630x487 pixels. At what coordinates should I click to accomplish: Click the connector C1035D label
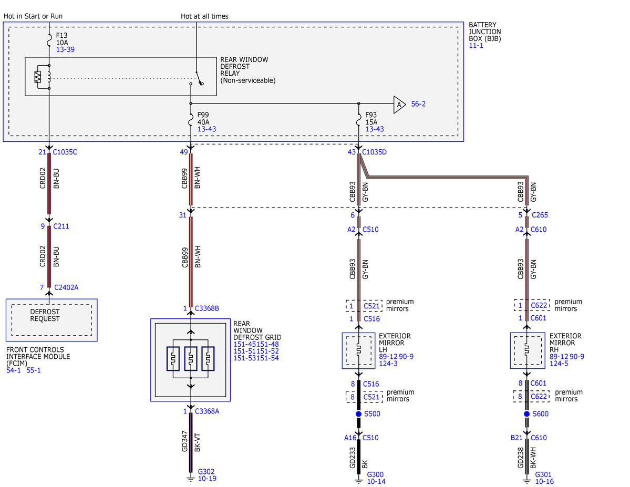[374, 152]
